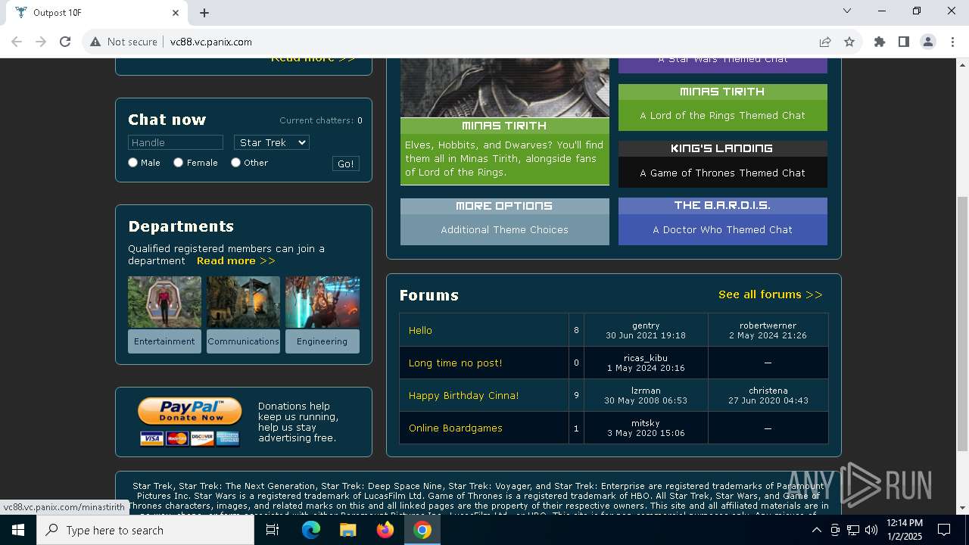Click the page vertical scrollbar thumb
The height and width of the screenshot is (545, 969).
[x=962, y=324]
